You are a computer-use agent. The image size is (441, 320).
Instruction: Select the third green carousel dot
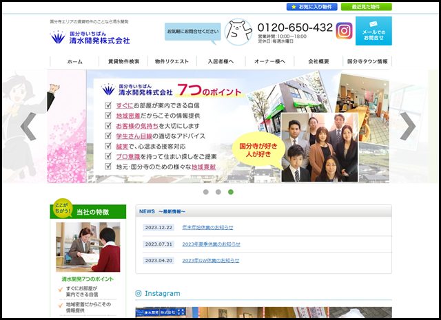230,192
